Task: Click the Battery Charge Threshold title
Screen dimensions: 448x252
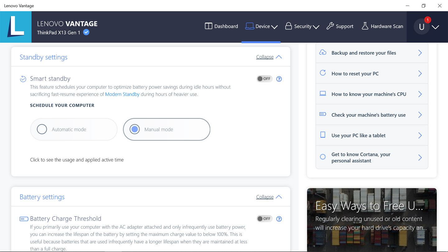Action: coord(66,218)
